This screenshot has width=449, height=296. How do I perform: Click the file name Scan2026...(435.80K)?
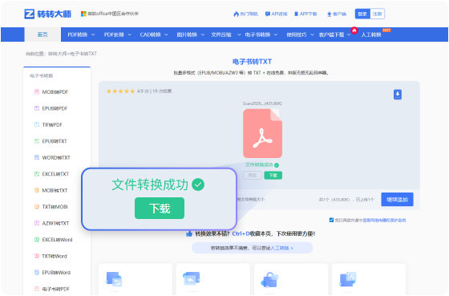click(263, 103)
